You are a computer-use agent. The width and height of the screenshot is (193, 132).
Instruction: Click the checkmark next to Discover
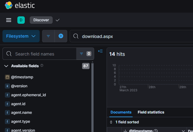click(58, 20)
